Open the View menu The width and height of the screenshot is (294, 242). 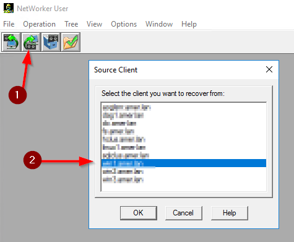point(94,24)
